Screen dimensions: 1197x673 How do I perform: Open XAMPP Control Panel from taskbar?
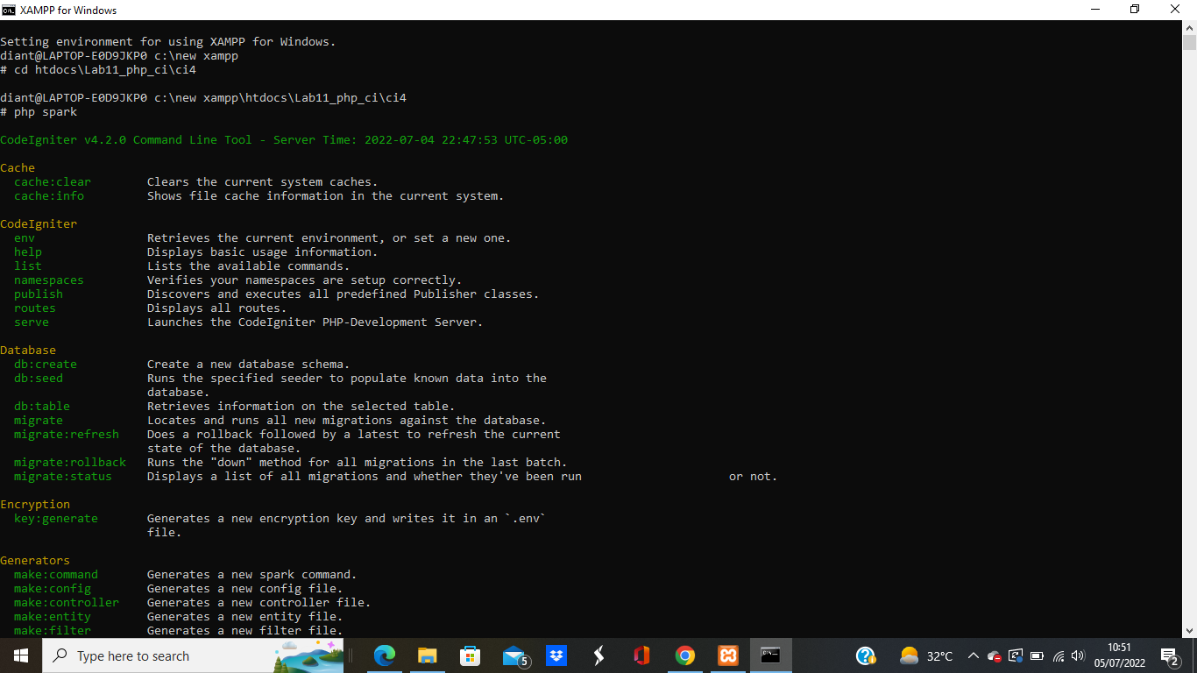pyautogui.click(x=729, y=655)
